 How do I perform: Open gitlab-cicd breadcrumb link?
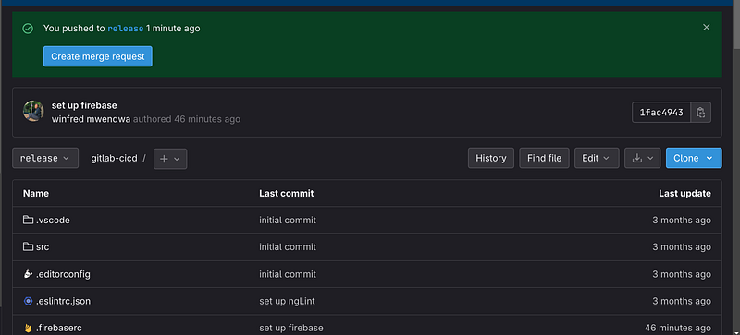(114, 159)
